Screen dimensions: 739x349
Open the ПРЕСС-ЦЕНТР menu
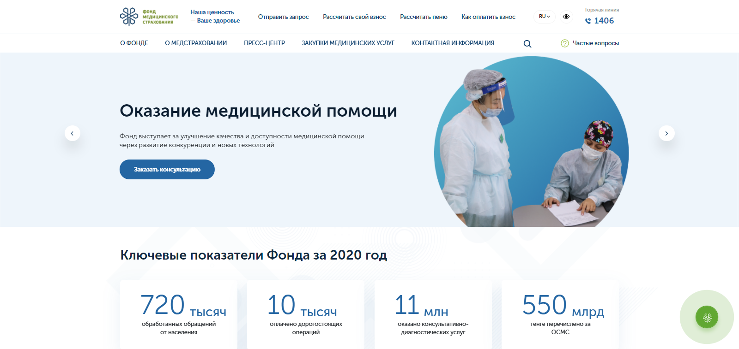coord(264,43)
